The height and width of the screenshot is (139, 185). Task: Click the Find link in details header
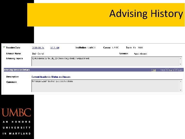tap(153, 70)
